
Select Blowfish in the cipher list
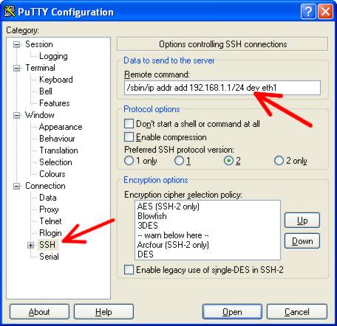point(152,216)
